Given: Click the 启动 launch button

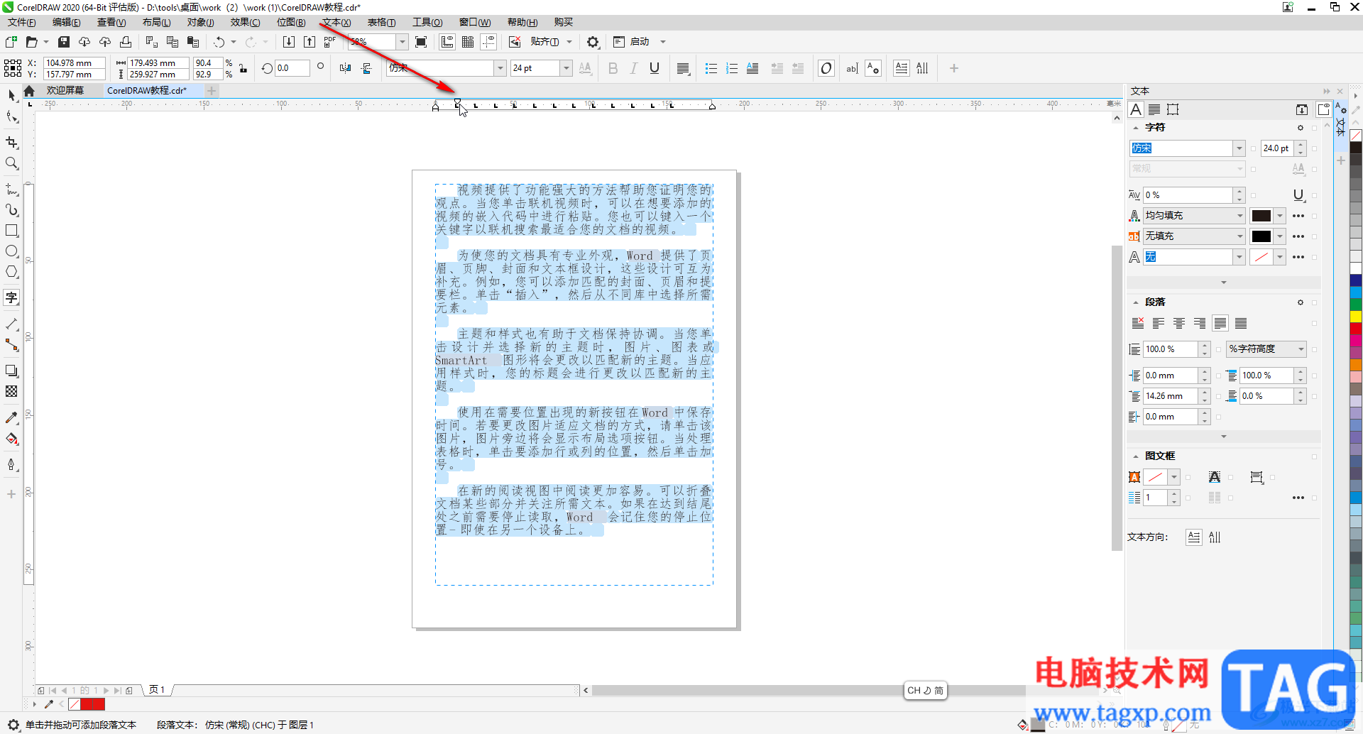Looking at the screenshot, I should (631, 42).
